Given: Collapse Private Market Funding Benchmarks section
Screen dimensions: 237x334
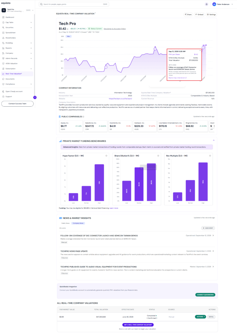Looking at the screenshot, I should [x=213, y=140].
